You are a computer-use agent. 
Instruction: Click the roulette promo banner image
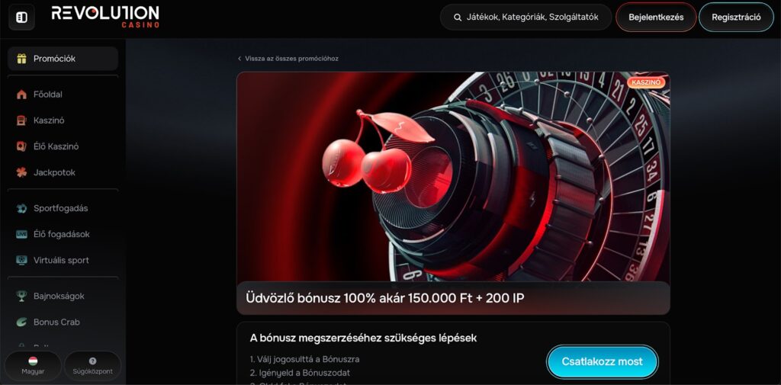(453, 178)
